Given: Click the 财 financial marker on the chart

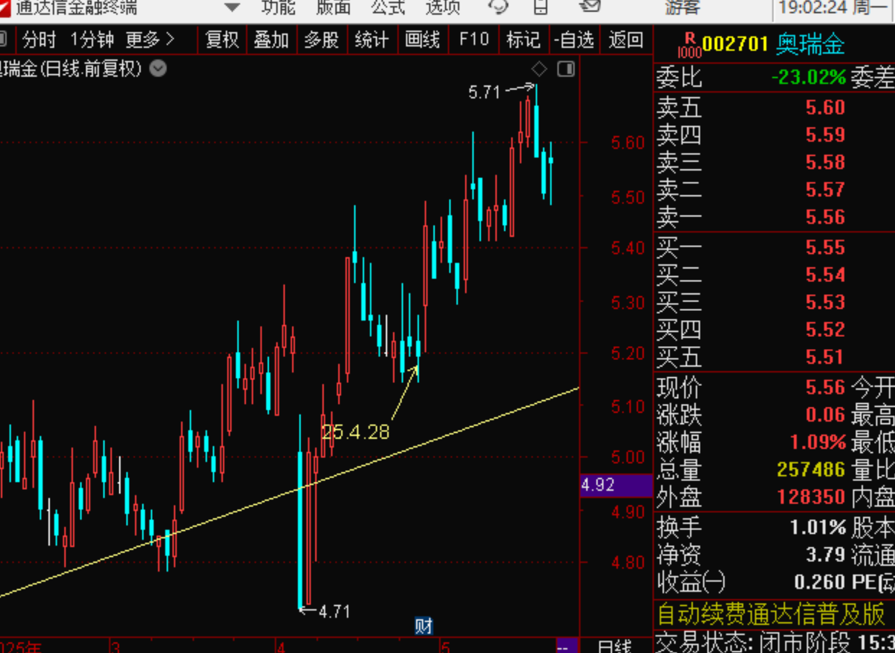Looking at the screenshot, I should 424,625.
